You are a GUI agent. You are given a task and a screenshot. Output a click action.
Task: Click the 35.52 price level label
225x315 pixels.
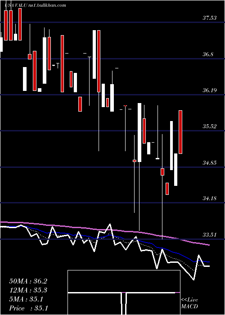tap(209, 126)
